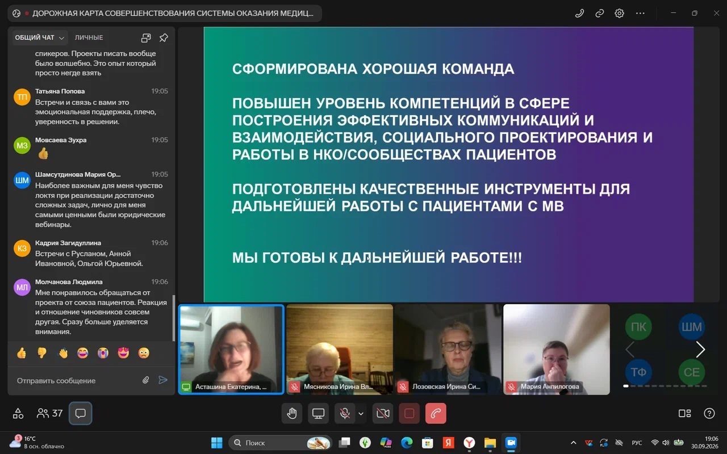This screenshot has width=727, height=454.
Task: Expand microphone options arrow
Action: pos(361,413)
